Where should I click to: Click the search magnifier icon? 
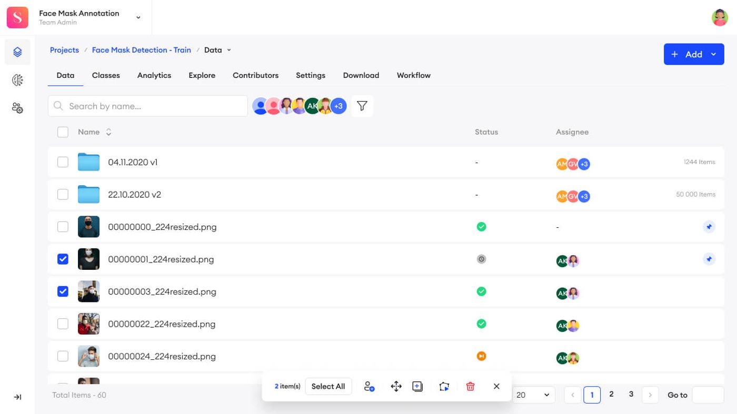(x=58, y=106)
